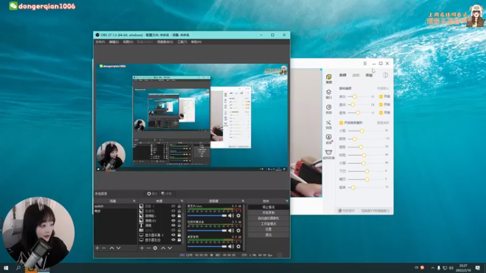
Task: Toggle visibility of last display capture source
Action: coord(173,240)
